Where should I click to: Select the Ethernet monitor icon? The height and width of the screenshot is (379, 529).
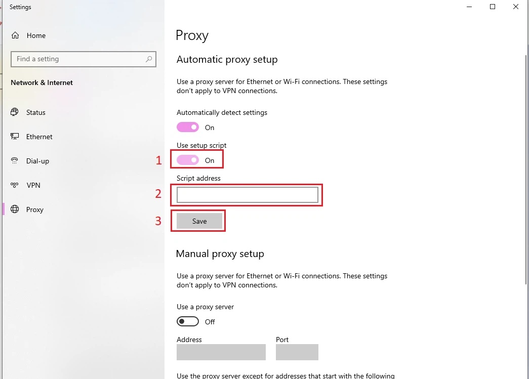click(x=15, y=136)
